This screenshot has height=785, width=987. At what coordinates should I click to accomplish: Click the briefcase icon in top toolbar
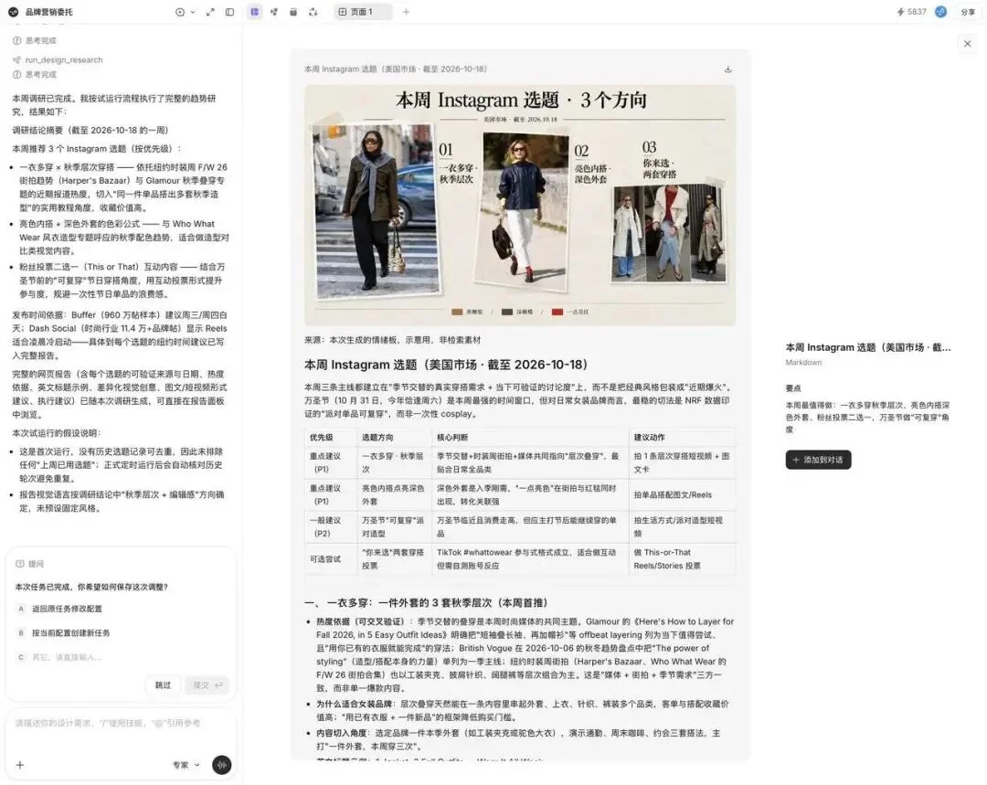[x=293, y=12]
